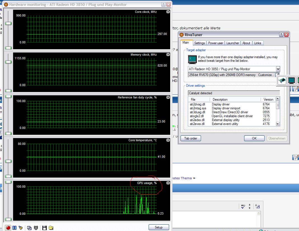Viewport: 299px width, 231px height.
Task: Click the help question mark in RivaTuner title bar
Action: [281, 35]
